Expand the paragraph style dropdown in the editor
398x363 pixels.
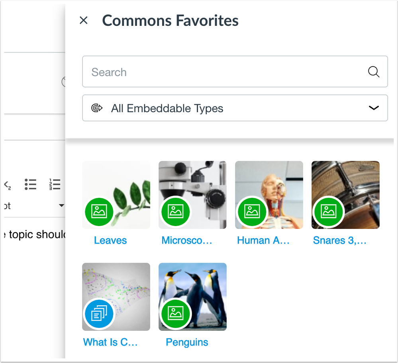pos(61,206)
